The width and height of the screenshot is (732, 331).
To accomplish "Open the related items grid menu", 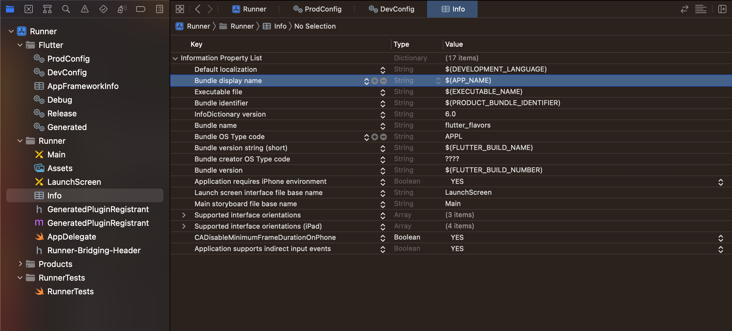I will [x=180, y=9].
